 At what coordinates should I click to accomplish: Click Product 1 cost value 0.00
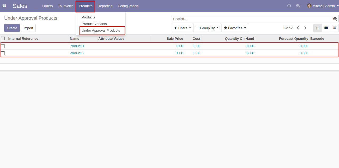197,46
